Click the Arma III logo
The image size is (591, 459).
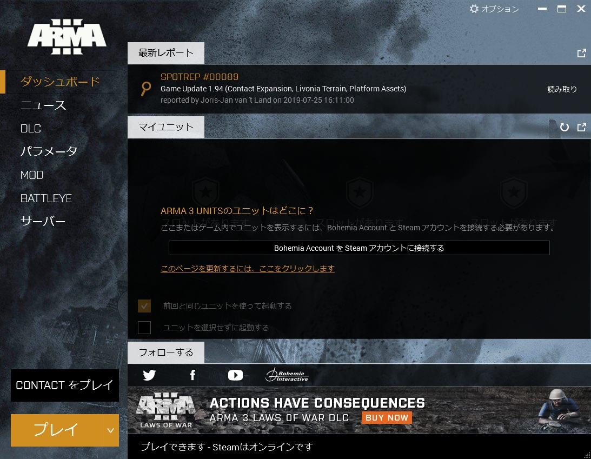pyautogui.click(x=67, y=37)
